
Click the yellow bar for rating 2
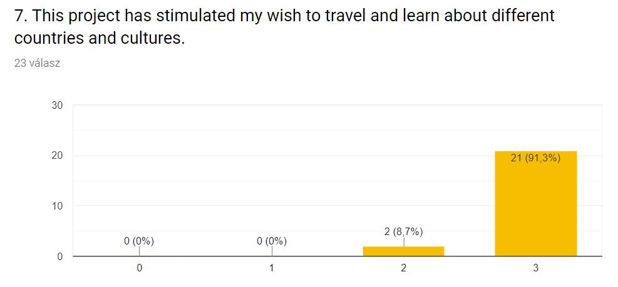[x=404, y=251]
